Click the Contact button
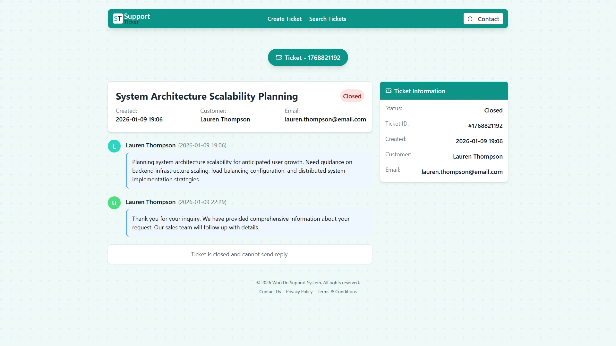The image size is (616, 346). click(x=483, y=19)
